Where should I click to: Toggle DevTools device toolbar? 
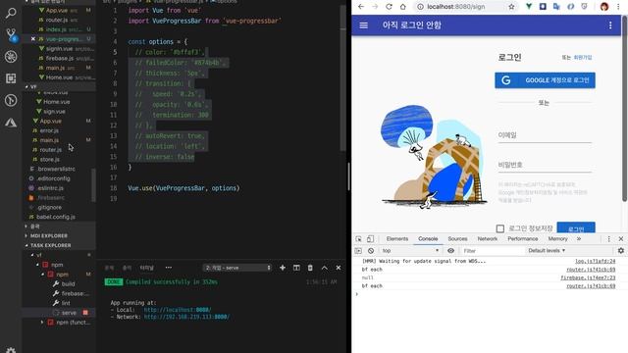point(371,239)
